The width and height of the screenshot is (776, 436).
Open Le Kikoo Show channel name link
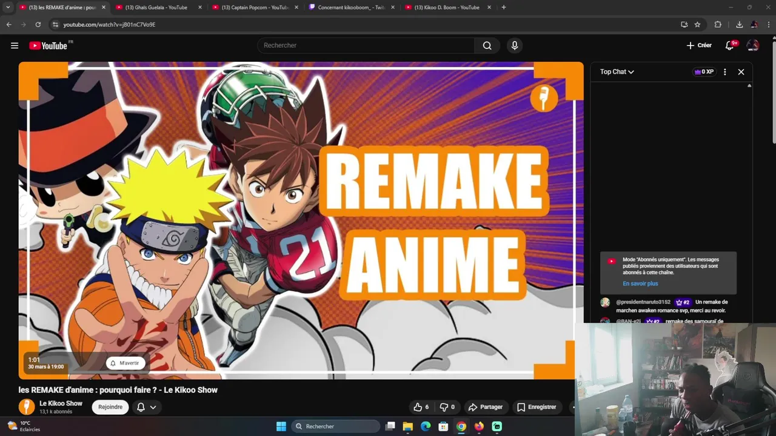pos(61,403)
